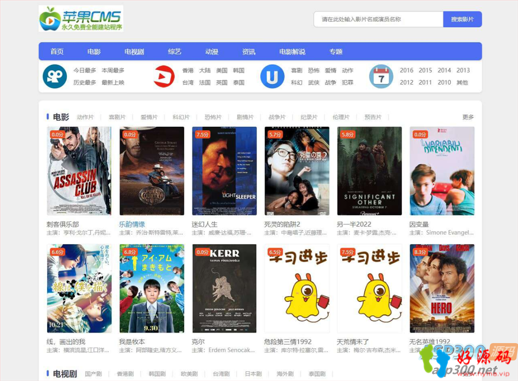Open the 因变量 movie poster

[442, 171]
